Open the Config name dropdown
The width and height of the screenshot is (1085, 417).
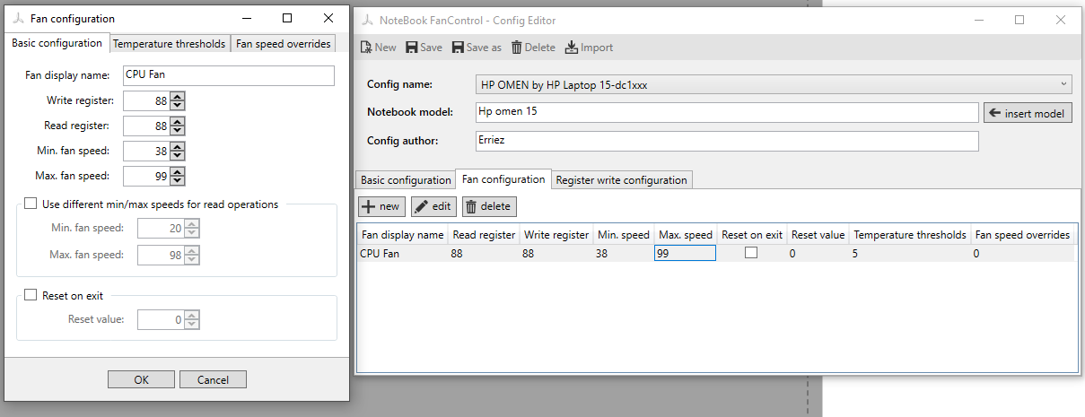point(774,84)
